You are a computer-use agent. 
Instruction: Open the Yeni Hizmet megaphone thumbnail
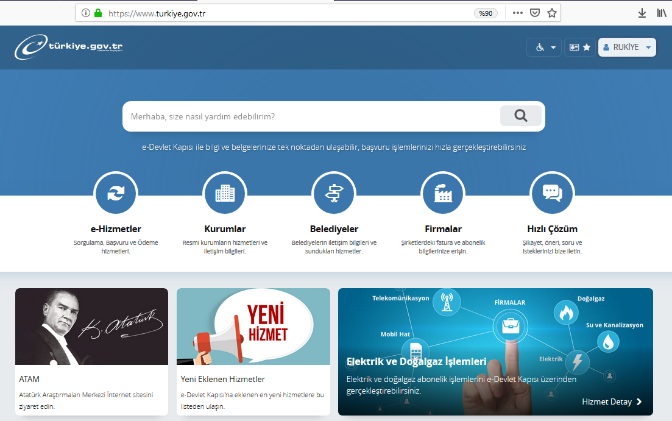[x=253, y=327]
